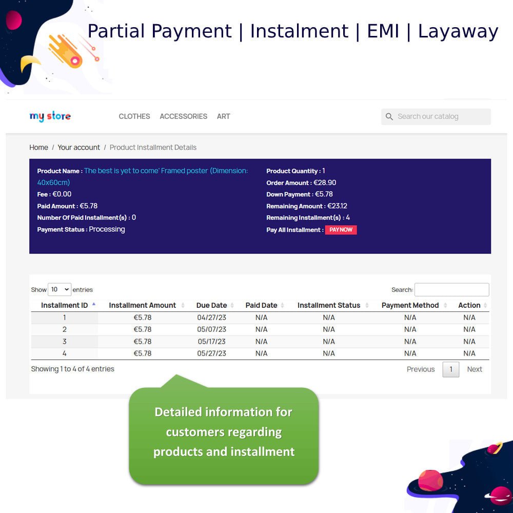Click the Payment Method column header
Image resolution: width=513 pixels, height=513 pixels.
coord(410,305)
